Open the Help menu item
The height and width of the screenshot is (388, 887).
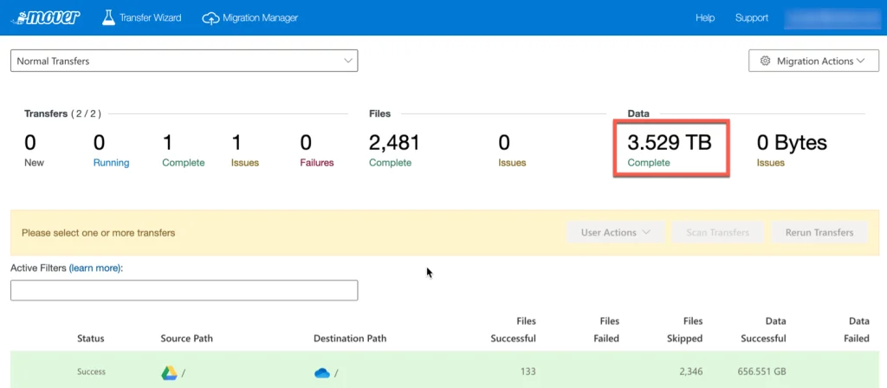pyautogui.click(x=705, y=17)
